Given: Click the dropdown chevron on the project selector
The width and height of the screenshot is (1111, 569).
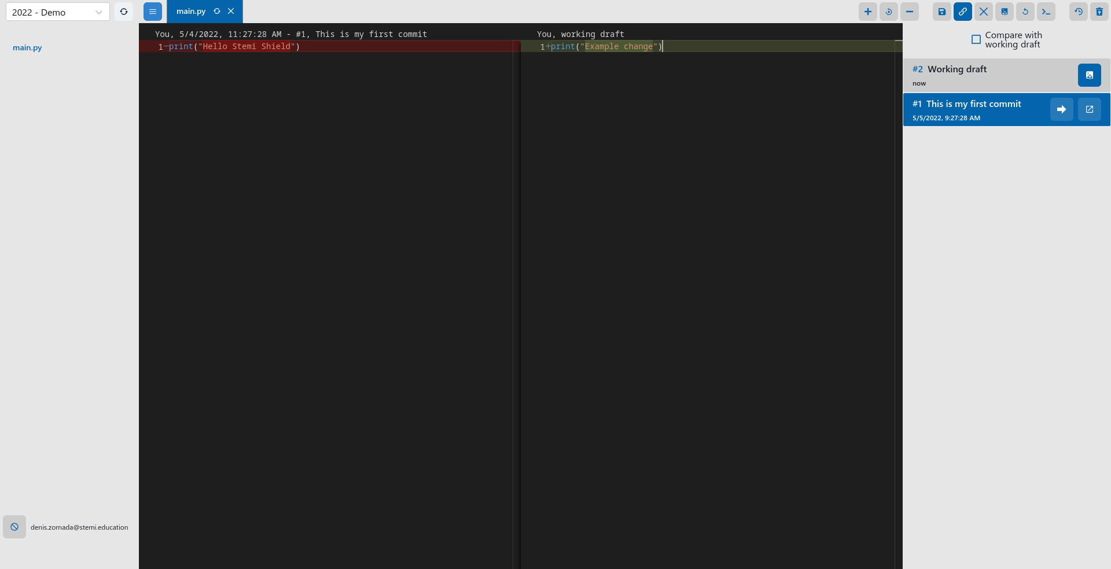Looking at the screenshot, I should 99,12.
